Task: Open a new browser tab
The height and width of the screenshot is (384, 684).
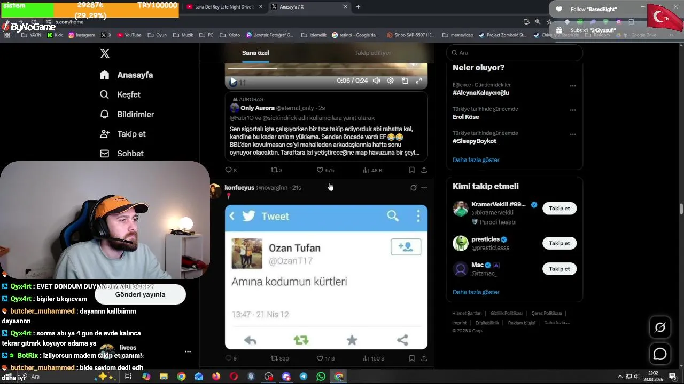Action: tap(358, 7)
